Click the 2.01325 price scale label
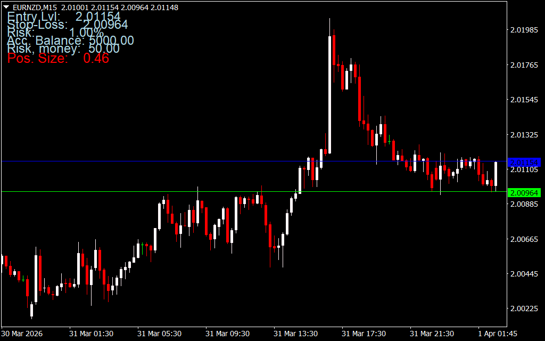The height and width of the screenshot is (341, 545). pyautogui.click(x=524, y=135)
